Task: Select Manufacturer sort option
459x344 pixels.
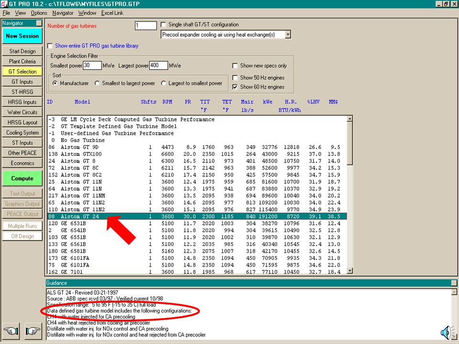Action: (55, 83)
